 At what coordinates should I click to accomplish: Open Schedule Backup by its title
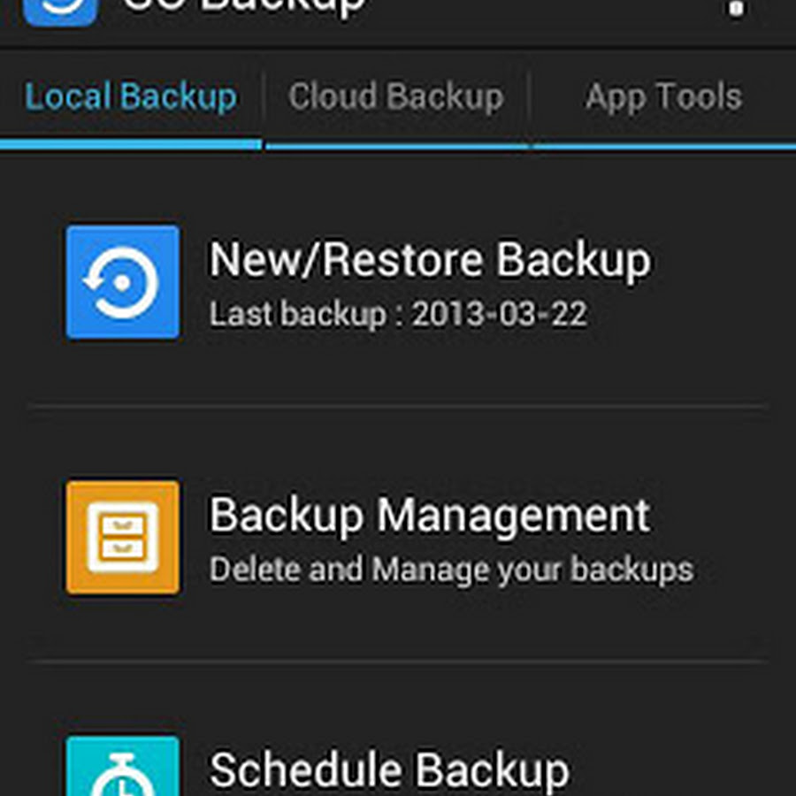click(x=389, y=769)
